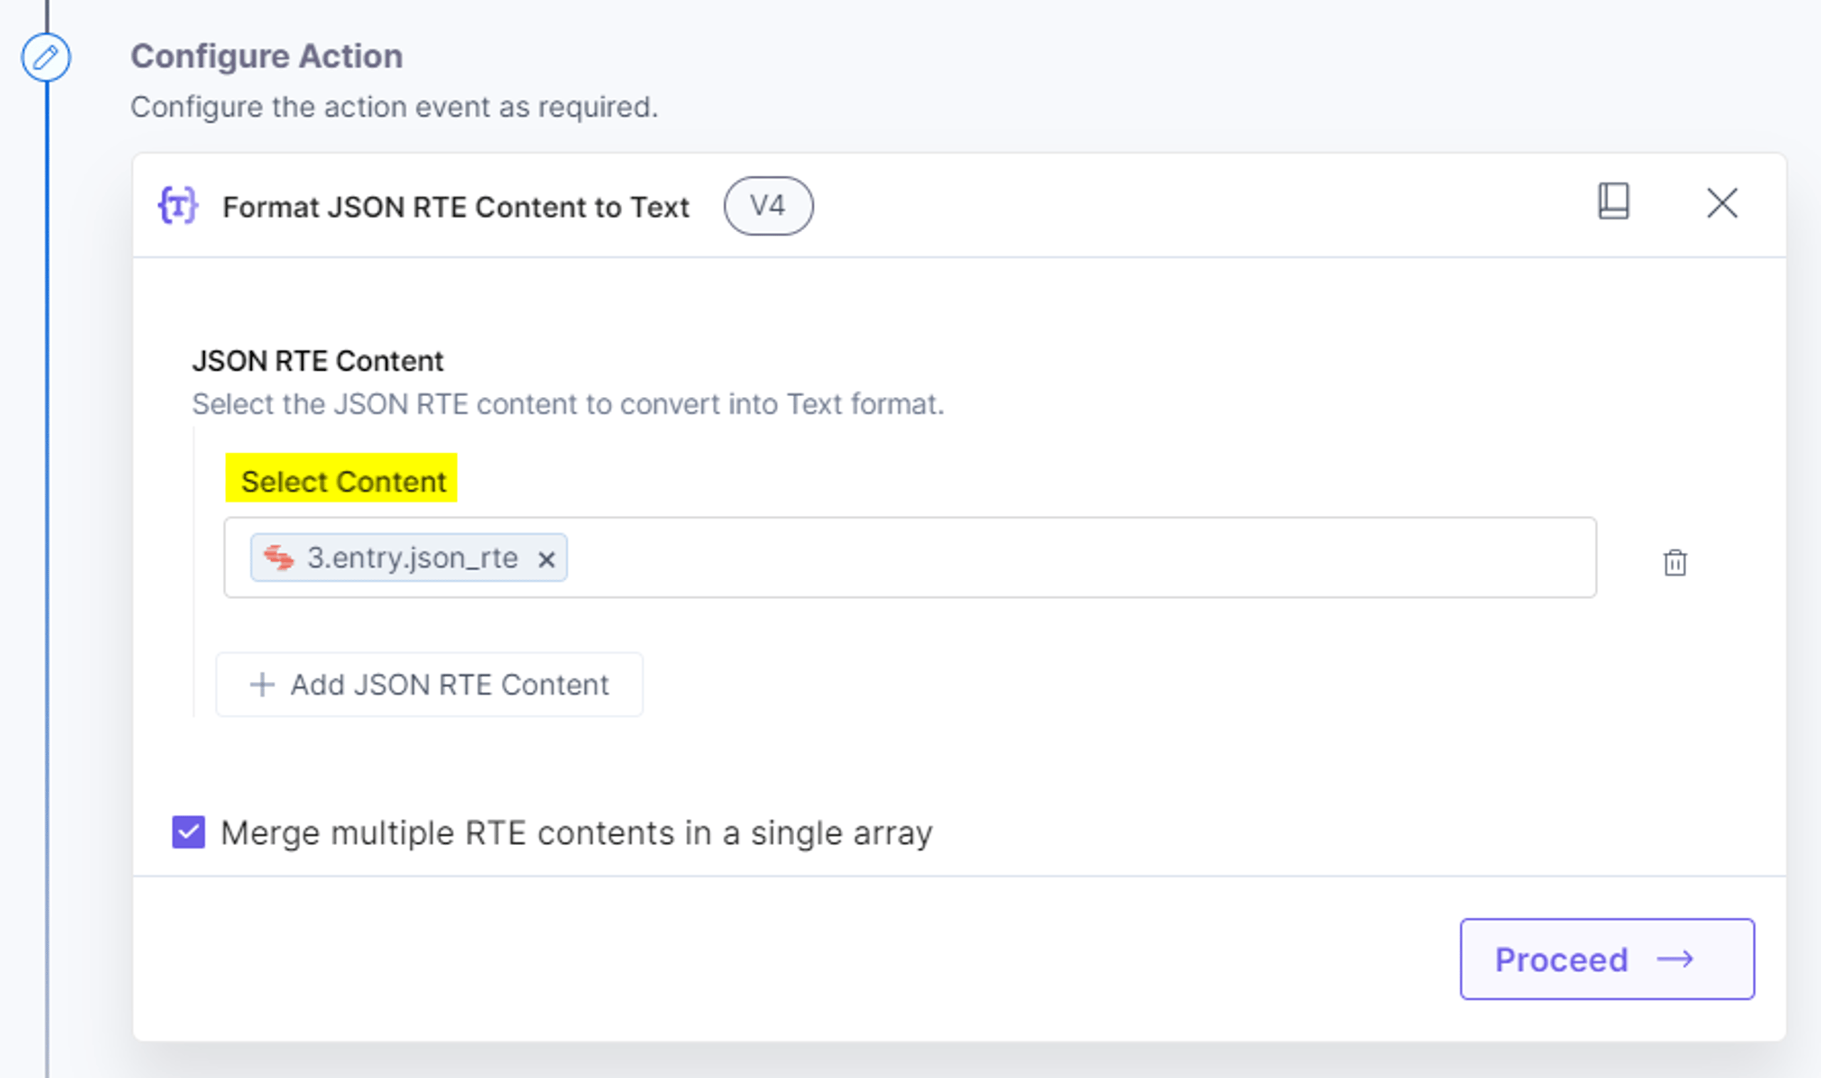
Task: Remove the 3.entry.json_rte tag
Action: 546,559
